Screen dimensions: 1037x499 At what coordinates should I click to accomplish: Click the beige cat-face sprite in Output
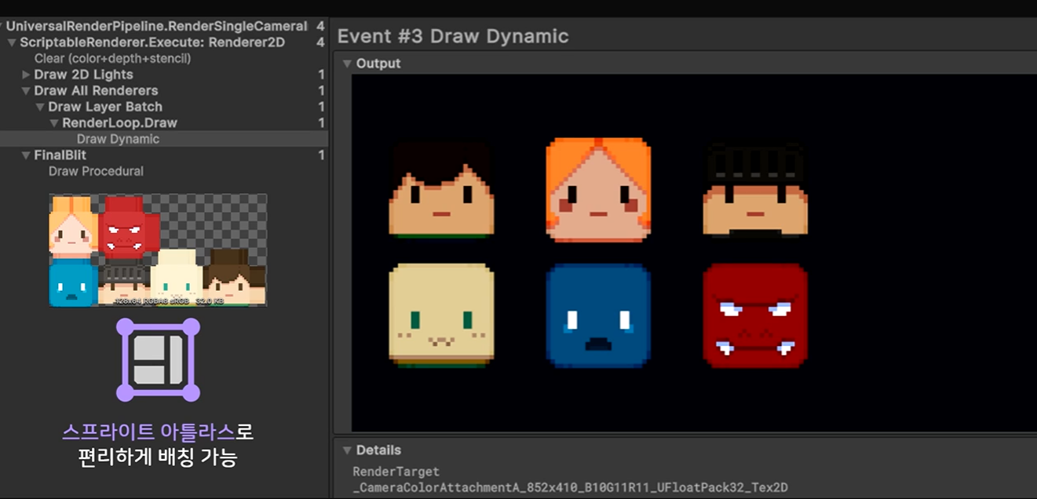tap(441, 315)
